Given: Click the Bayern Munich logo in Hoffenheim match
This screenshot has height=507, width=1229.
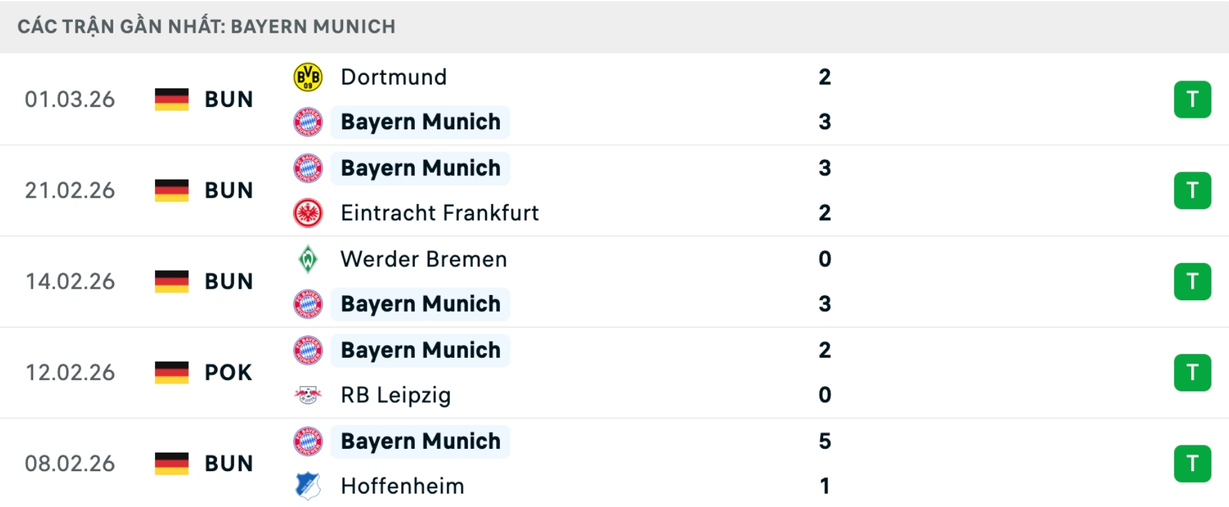Looking at the screenshot, I should click(x=308, y=441).
